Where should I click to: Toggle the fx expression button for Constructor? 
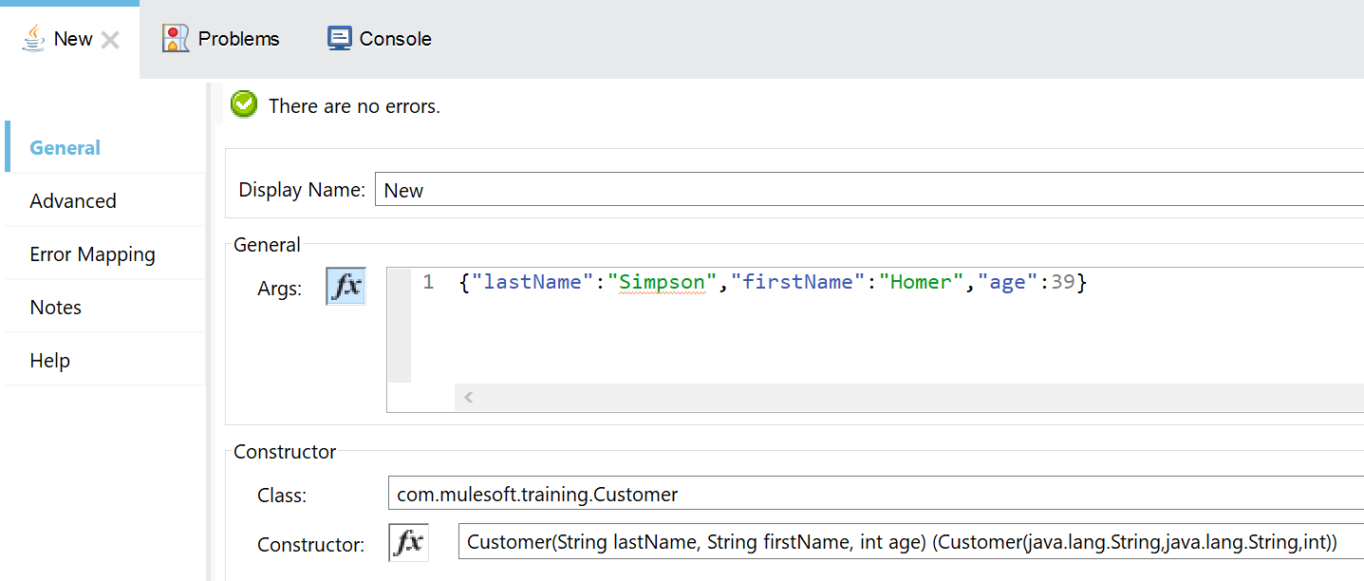(x=408, y=543)
